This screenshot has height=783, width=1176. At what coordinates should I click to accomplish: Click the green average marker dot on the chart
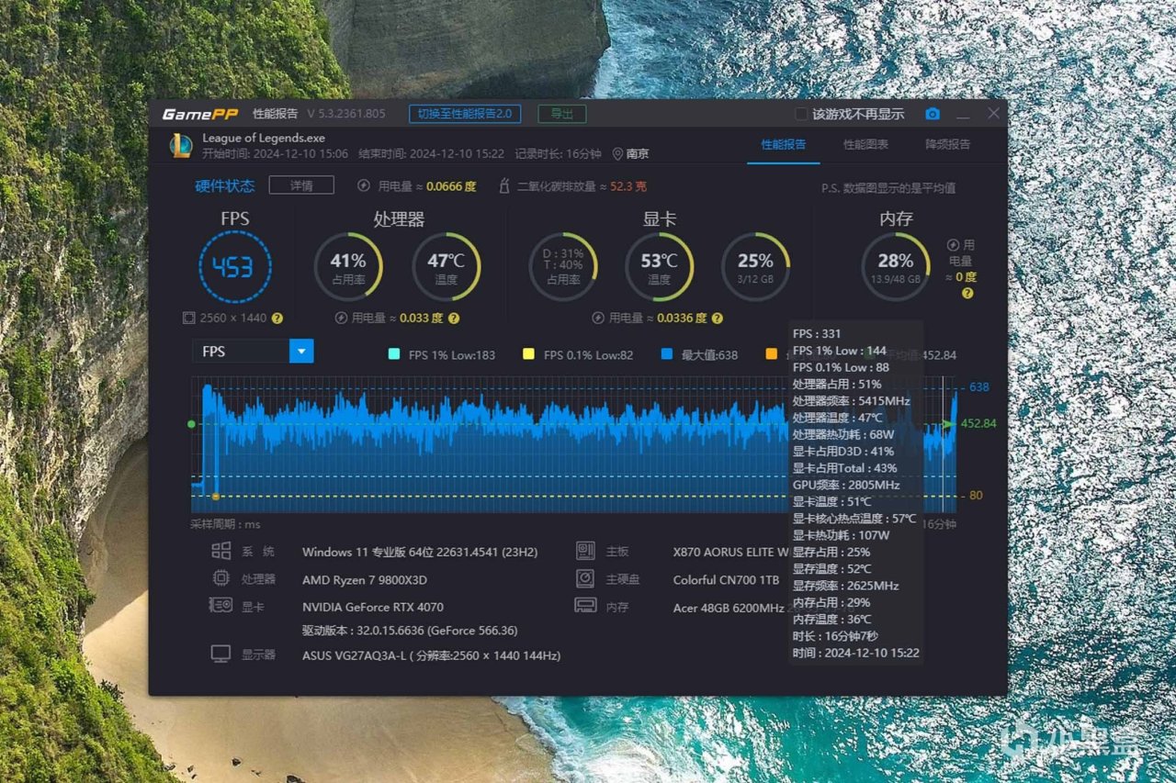coord(191,424)
